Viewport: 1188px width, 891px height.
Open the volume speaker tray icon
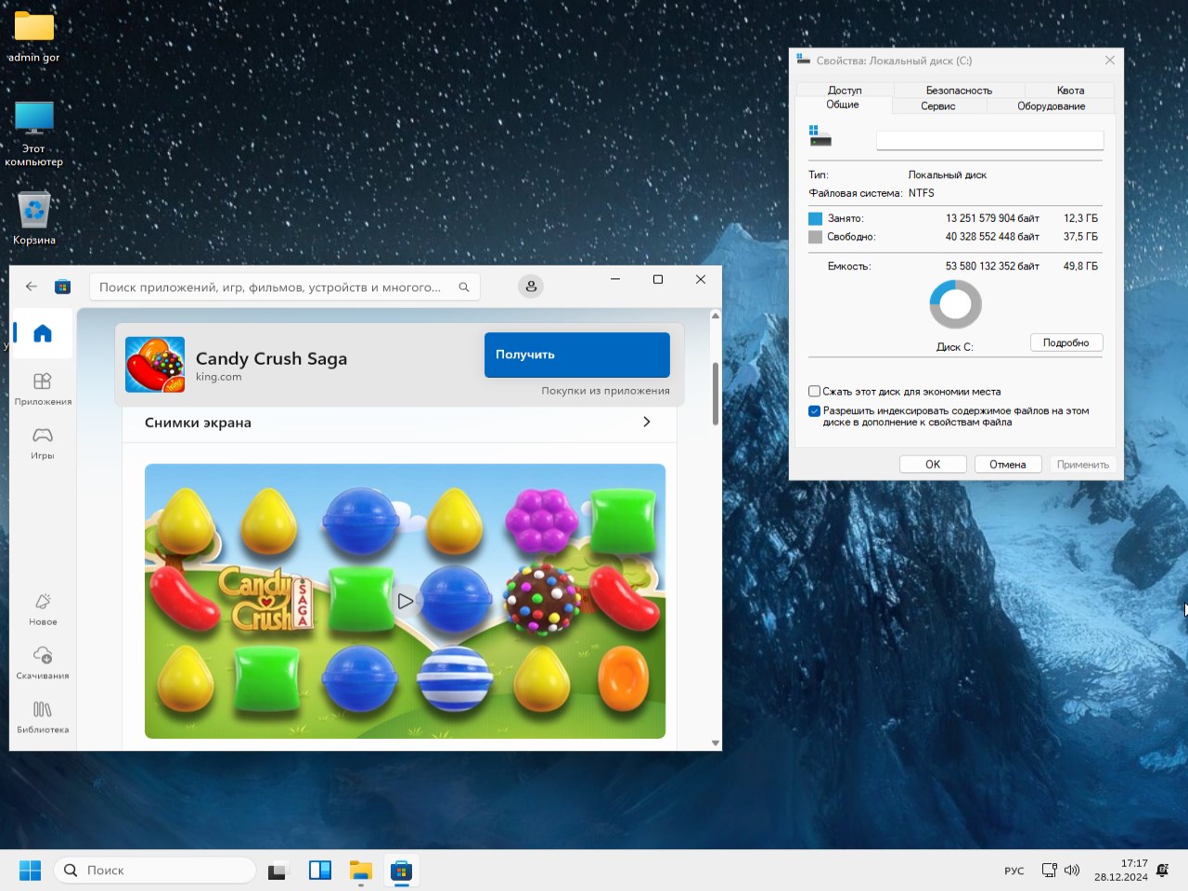pos(1072,871)
